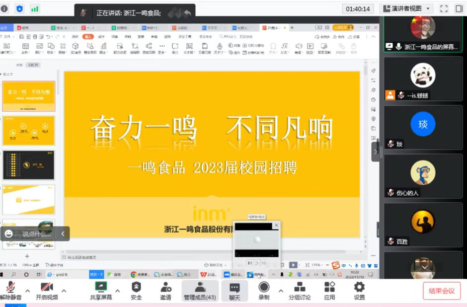Start recording with 录制 icon
The height and width of the screenshot is (307, 467).
click(264, 290)
